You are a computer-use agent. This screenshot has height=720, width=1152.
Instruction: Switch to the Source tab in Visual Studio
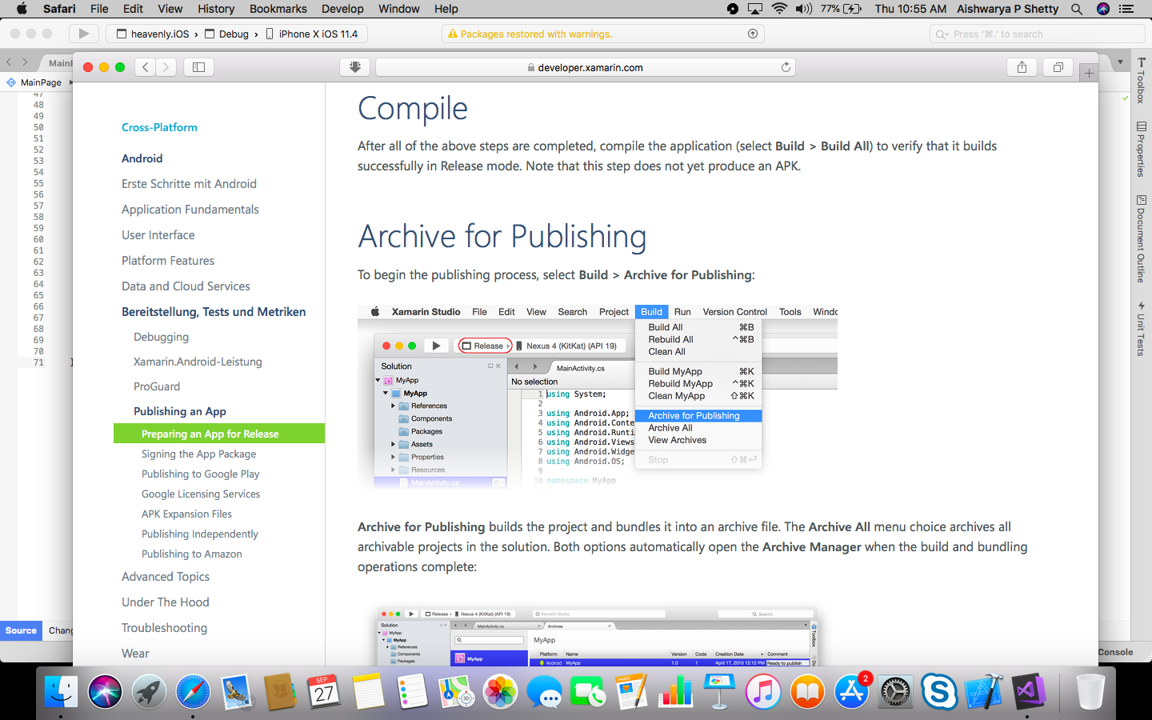(x=21, y=630)
